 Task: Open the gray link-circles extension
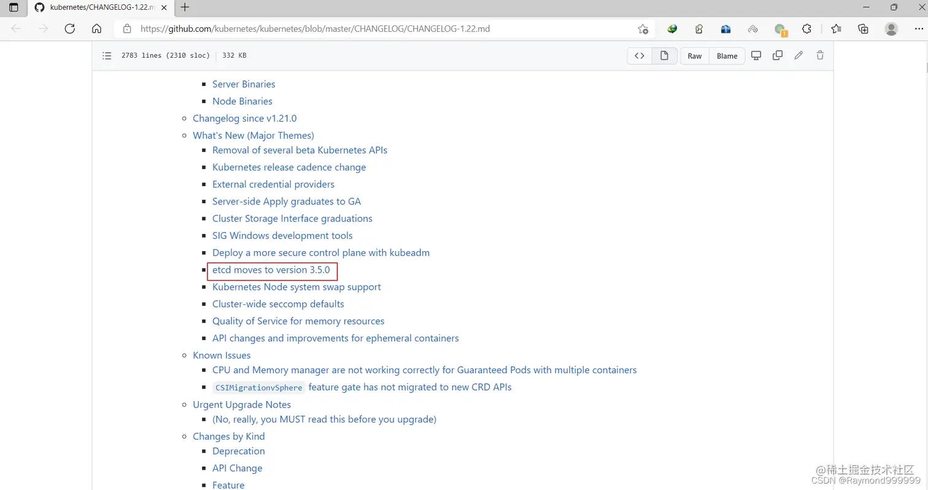click(x=753, y=28)
